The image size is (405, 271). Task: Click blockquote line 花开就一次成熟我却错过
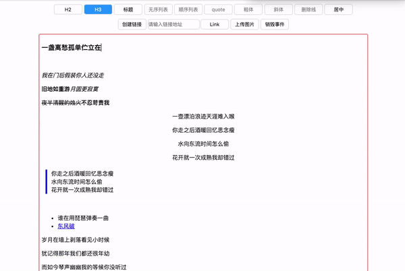pyautogui.click(x=82, y=190)
